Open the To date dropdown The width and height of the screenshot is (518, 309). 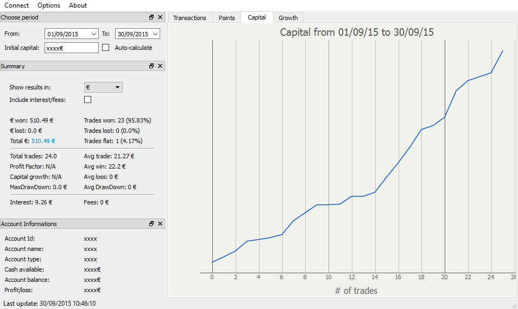[156, 34]
